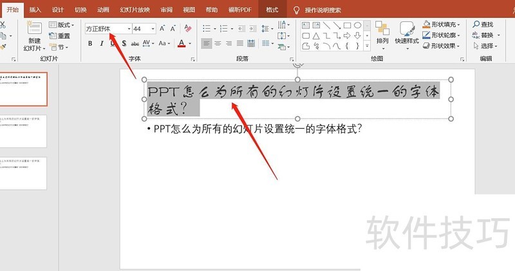Toggle italic formatting

tap(101, 44)
